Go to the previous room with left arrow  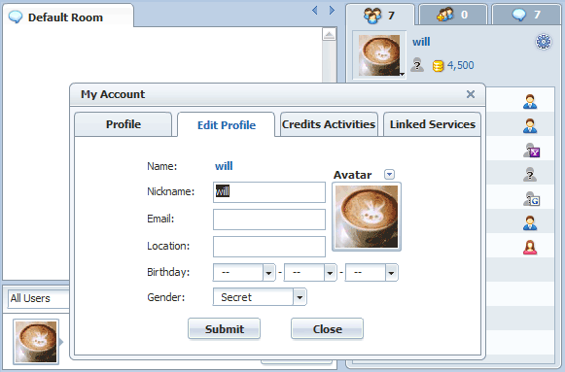pos(315,10)
